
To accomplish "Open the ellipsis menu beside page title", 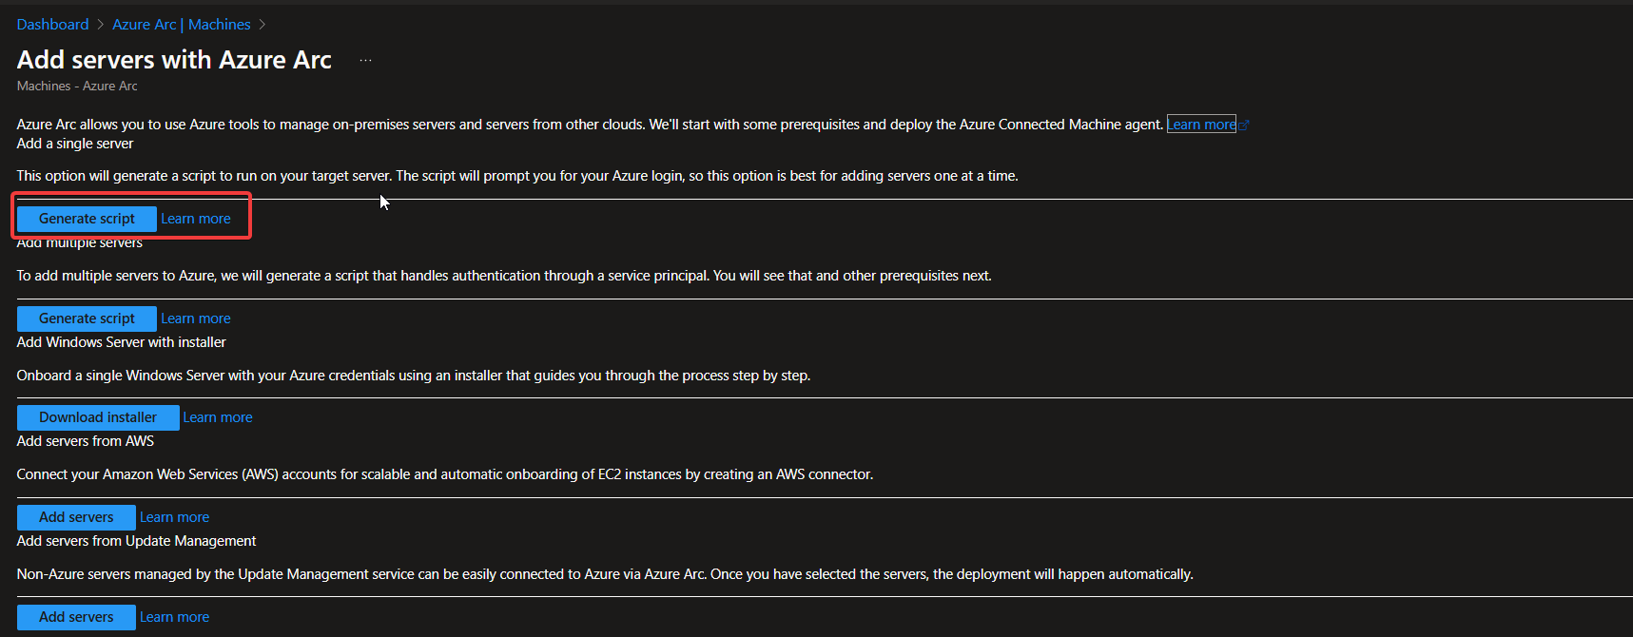I will pos(365,60).
